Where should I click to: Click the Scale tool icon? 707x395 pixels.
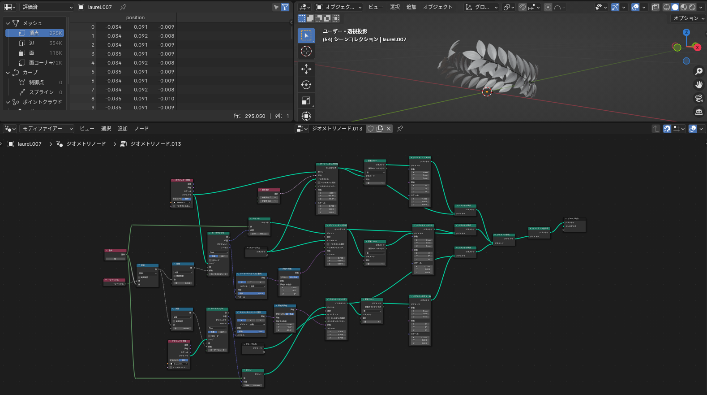tap(306, 100)
